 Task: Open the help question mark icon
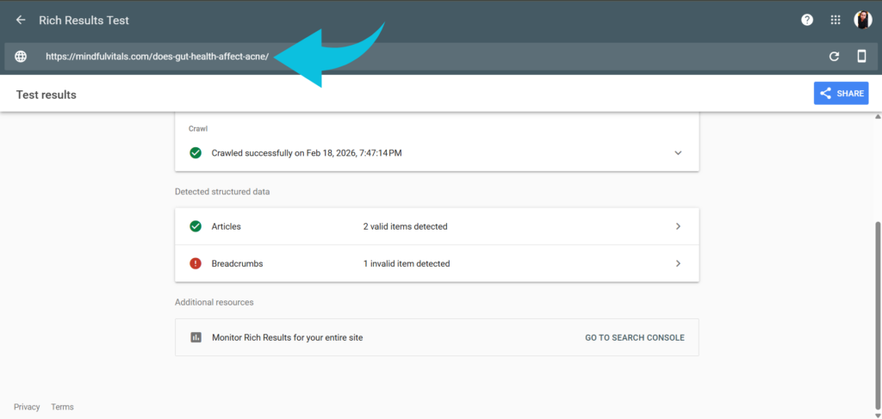coord(807,21)
